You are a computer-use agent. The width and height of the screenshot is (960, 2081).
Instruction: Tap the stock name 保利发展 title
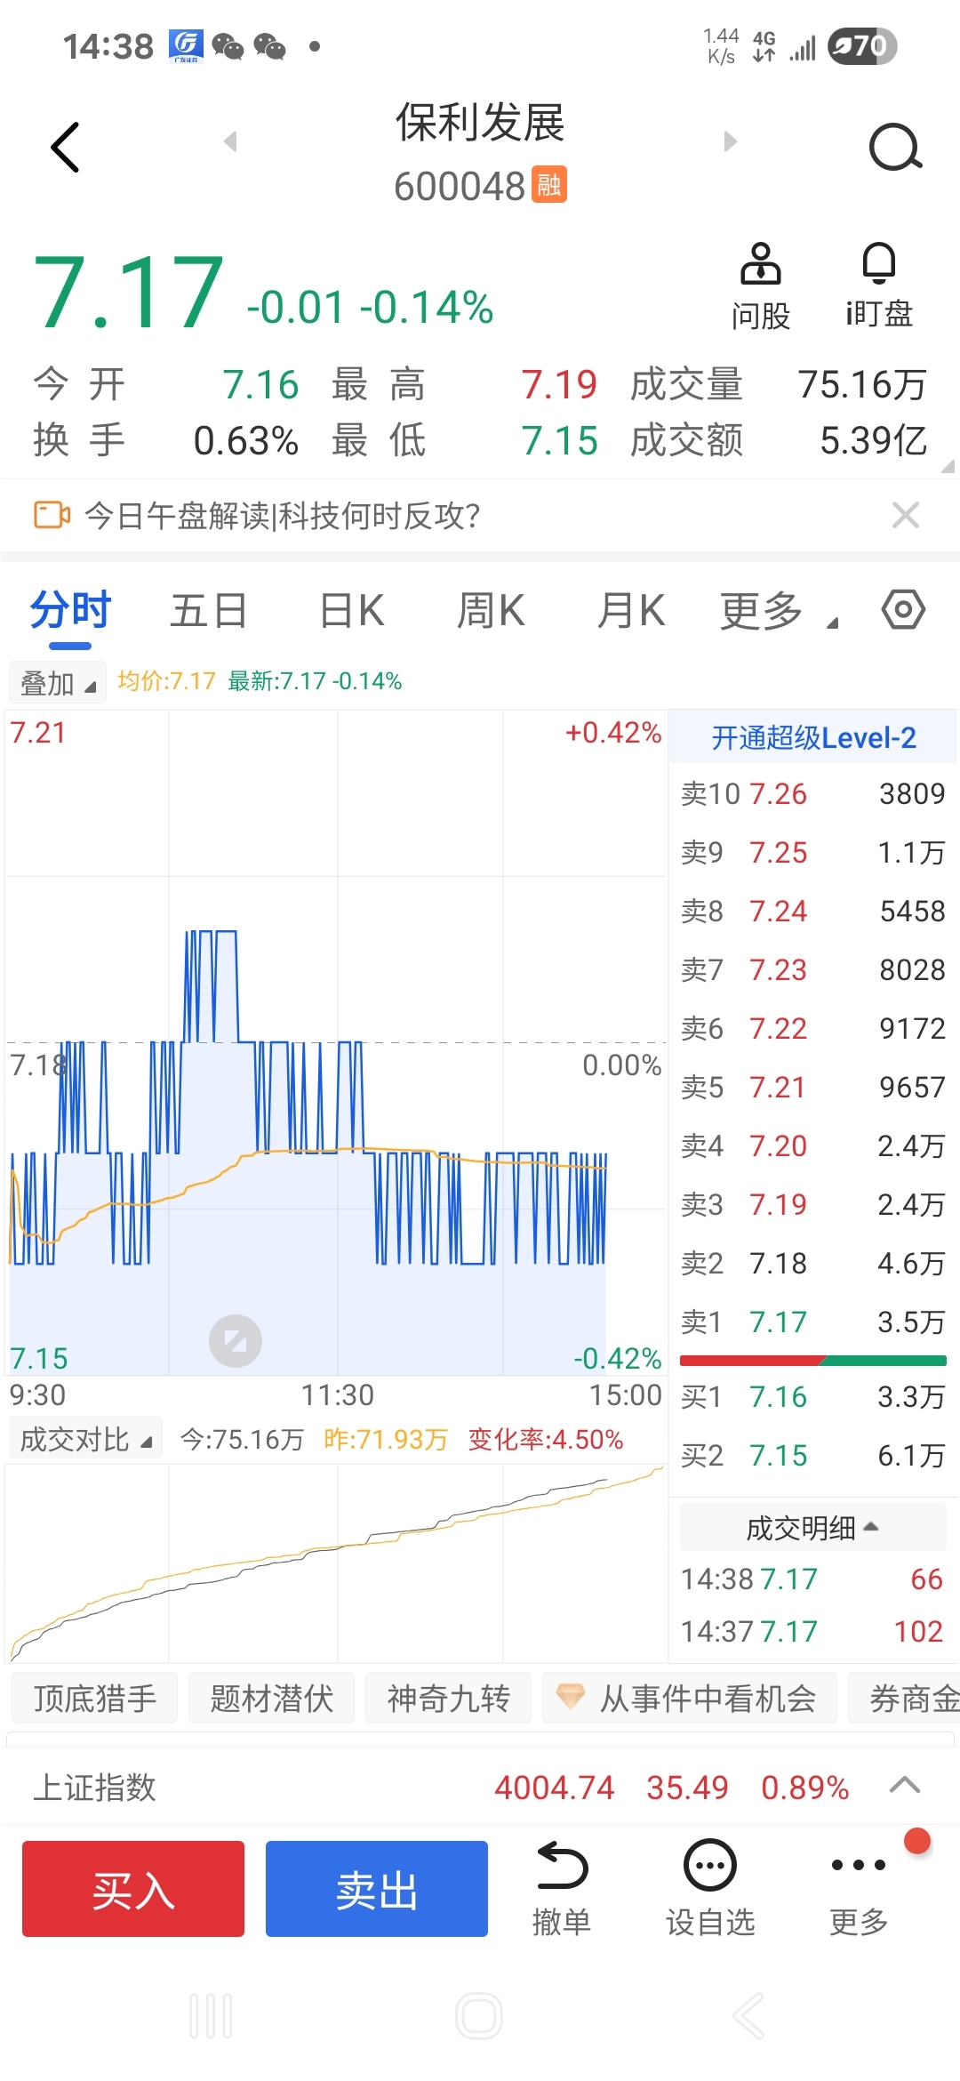tap(480, 123)
